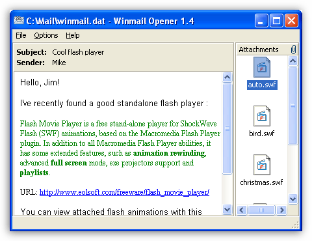Open the File menu
This screenshot has height=241, width=312.
pyautogui.click(x=21, y=35)
